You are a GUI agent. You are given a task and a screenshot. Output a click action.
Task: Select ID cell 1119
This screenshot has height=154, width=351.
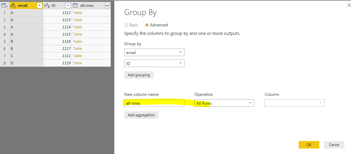point(57,63)
